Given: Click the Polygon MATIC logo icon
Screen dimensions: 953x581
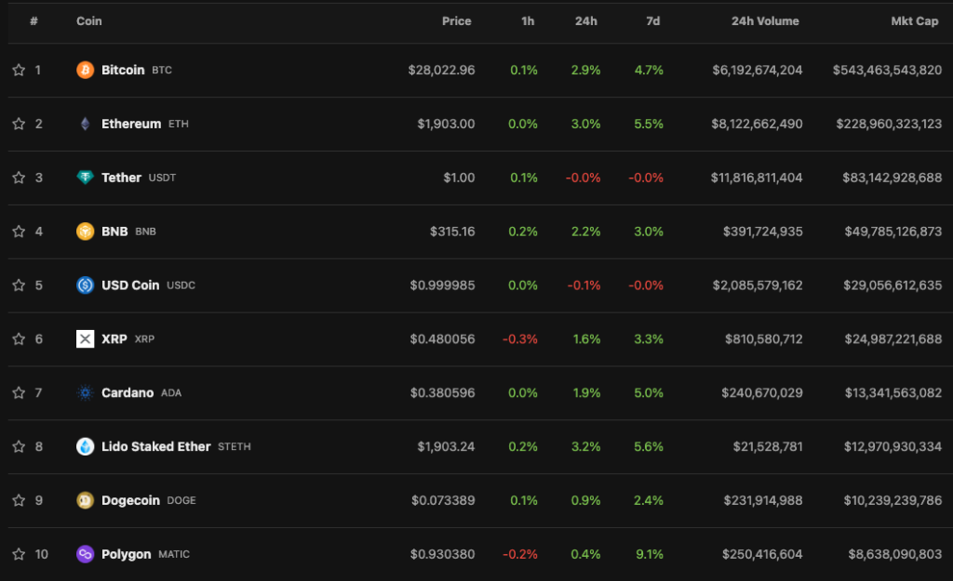Looking at the screenshot, I should tap(86, 554).
